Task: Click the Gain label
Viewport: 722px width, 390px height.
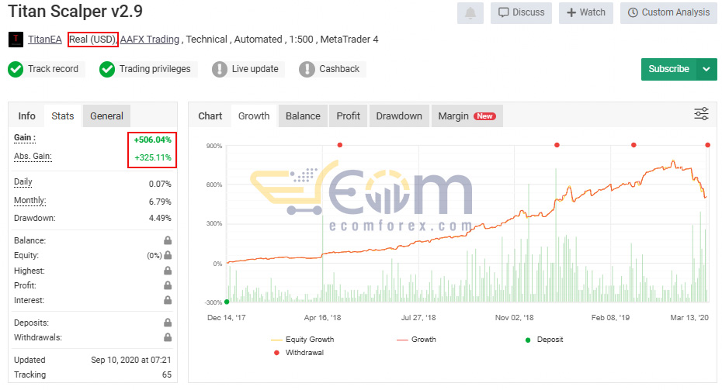Action: [x=25, y=137]
